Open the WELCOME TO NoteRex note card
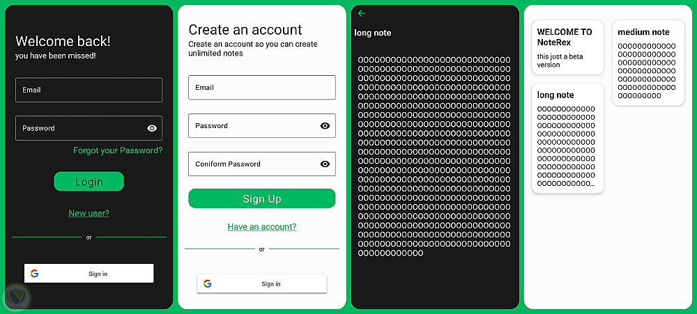 point(567,47)
